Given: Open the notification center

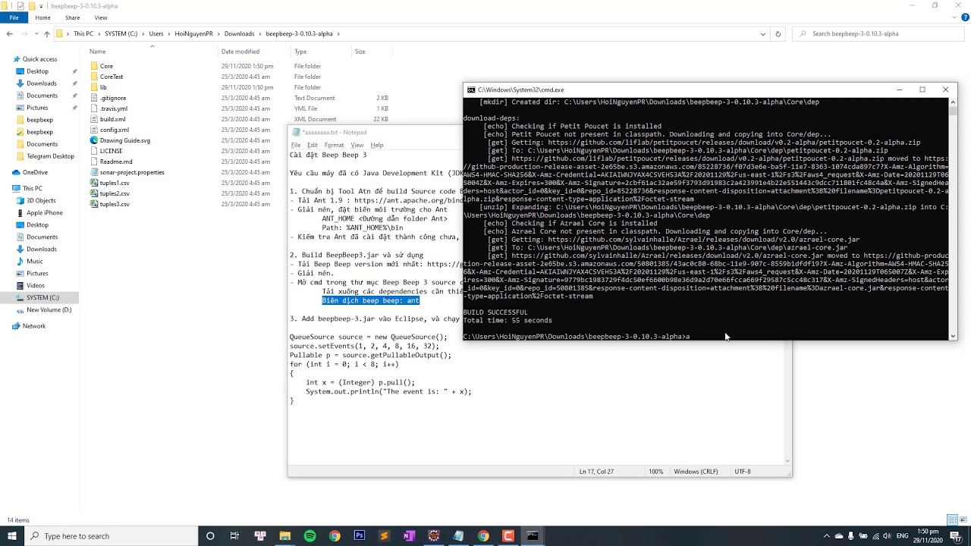Looking at the screenshot, I should (954, 536).
